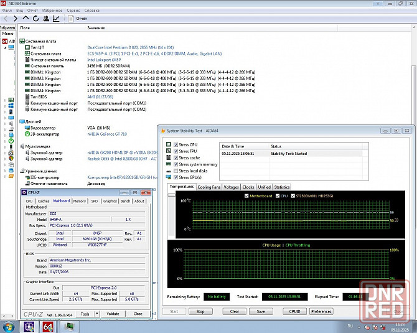Viewport: 417px width, 333px height.
Task: Uncheck the Stress FPU checkbox
Action: click(x=175, y=151)
